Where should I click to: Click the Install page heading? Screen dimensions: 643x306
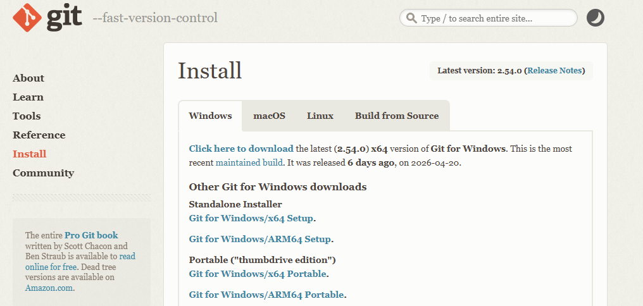(x=210, y=70)
